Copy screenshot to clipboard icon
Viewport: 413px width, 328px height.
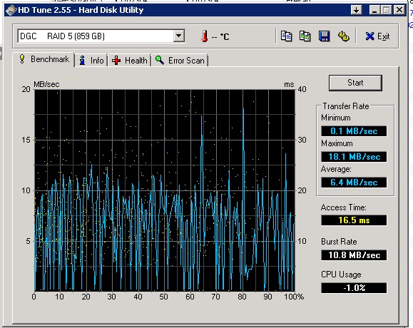click(x=305, y=36)
